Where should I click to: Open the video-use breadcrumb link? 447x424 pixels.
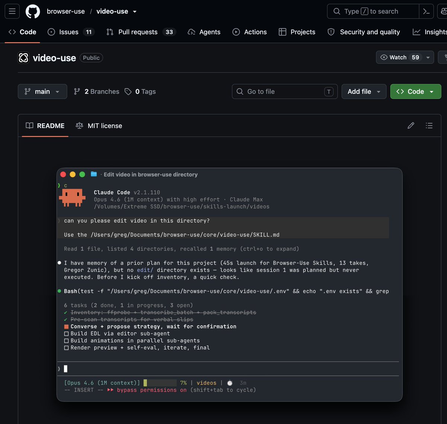112,12
